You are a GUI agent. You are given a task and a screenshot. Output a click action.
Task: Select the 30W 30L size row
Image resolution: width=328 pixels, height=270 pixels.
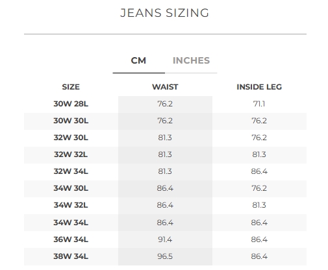click(x=165, y=121)
